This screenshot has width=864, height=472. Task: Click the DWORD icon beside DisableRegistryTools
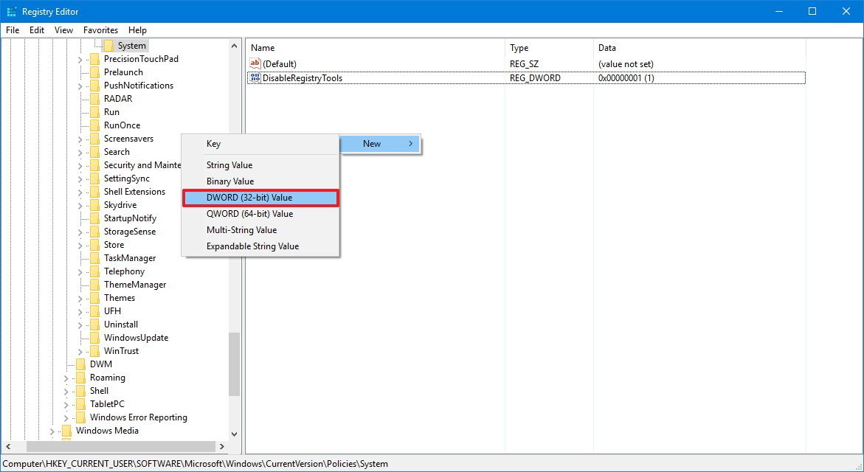255,77
